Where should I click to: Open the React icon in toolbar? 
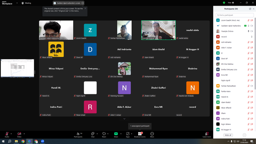104,134
